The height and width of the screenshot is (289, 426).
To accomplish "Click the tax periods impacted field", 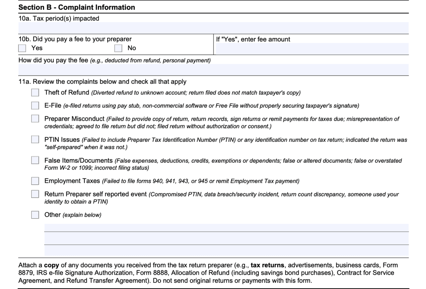I will click(213, 28).
